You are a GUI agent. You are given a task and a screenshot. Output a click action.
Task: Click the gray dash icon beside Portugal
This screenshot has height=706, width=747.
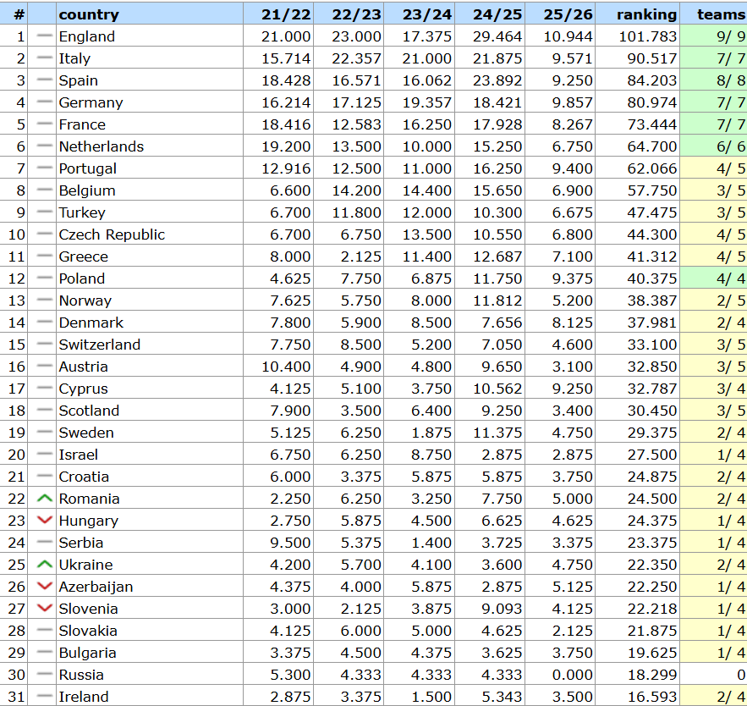[x=45, y=168]
